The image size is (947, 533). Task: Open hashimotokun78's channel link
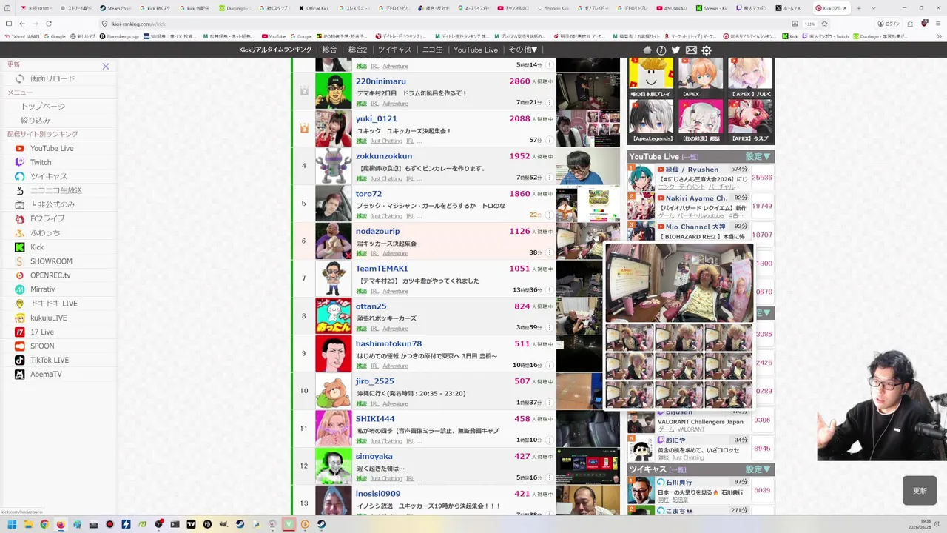(388, 343)
